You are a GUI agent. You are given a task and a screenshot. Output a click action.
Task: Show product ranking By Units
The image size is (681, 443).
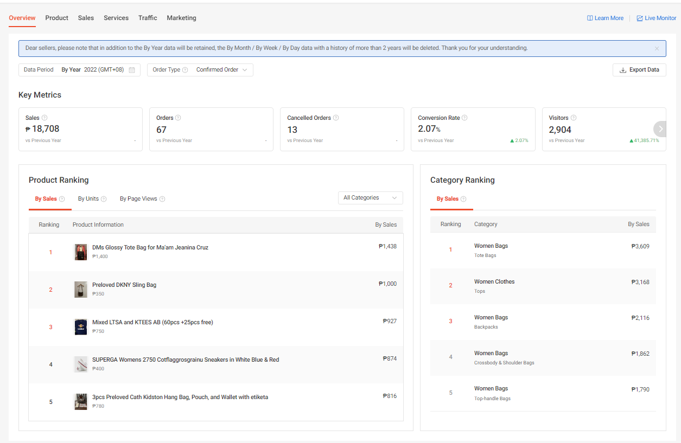point(88,199)
